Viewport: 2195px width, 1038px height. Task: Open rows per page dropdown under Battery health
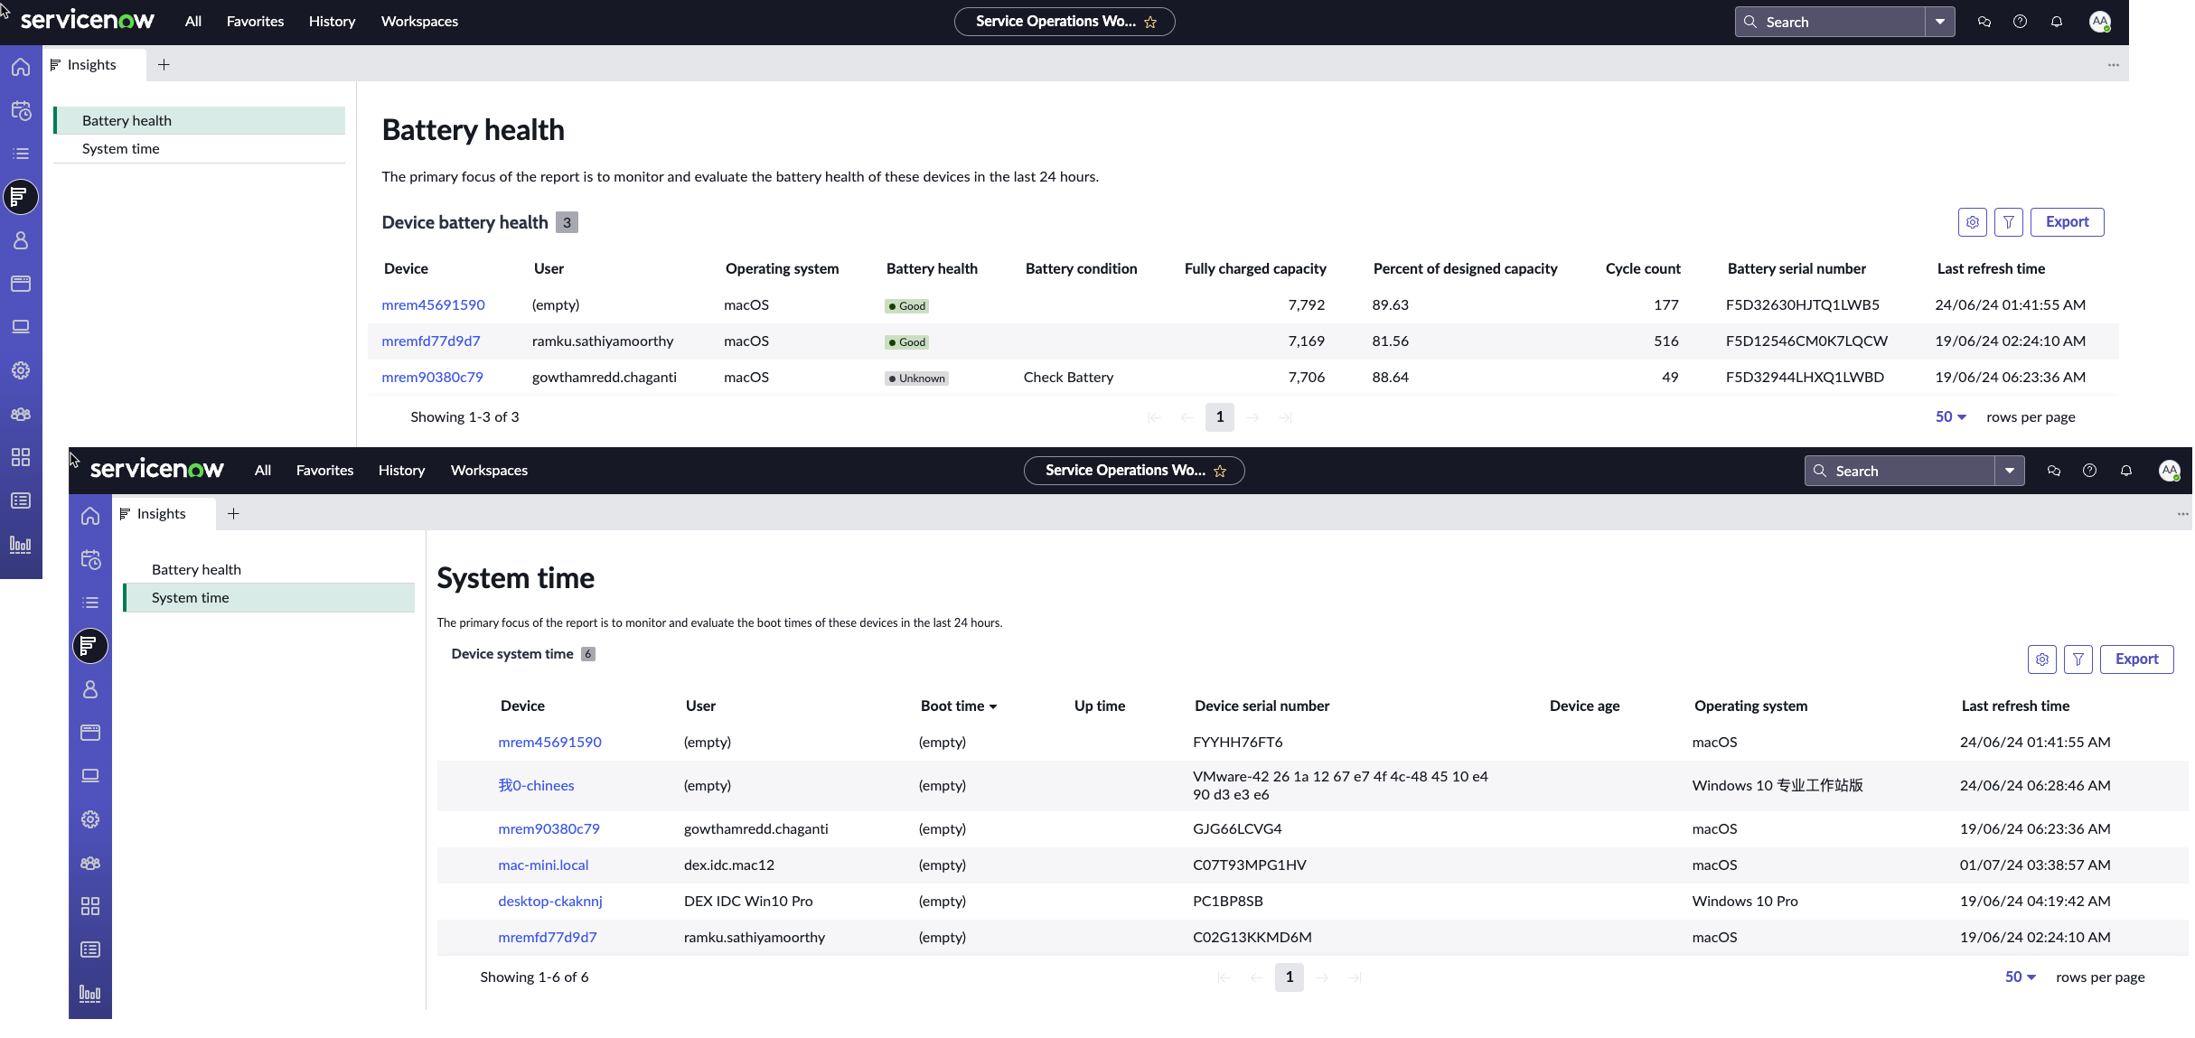click(x=1951, y=417)
